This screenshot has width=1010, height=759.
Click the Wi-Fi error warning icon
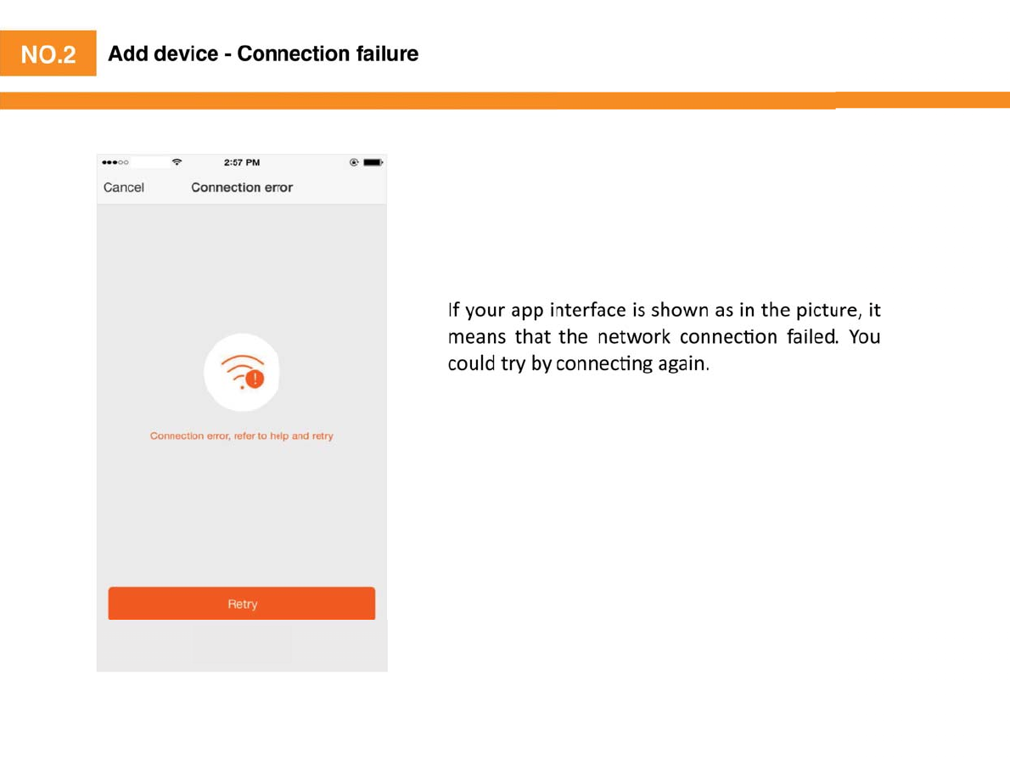(x=243, y=373)
